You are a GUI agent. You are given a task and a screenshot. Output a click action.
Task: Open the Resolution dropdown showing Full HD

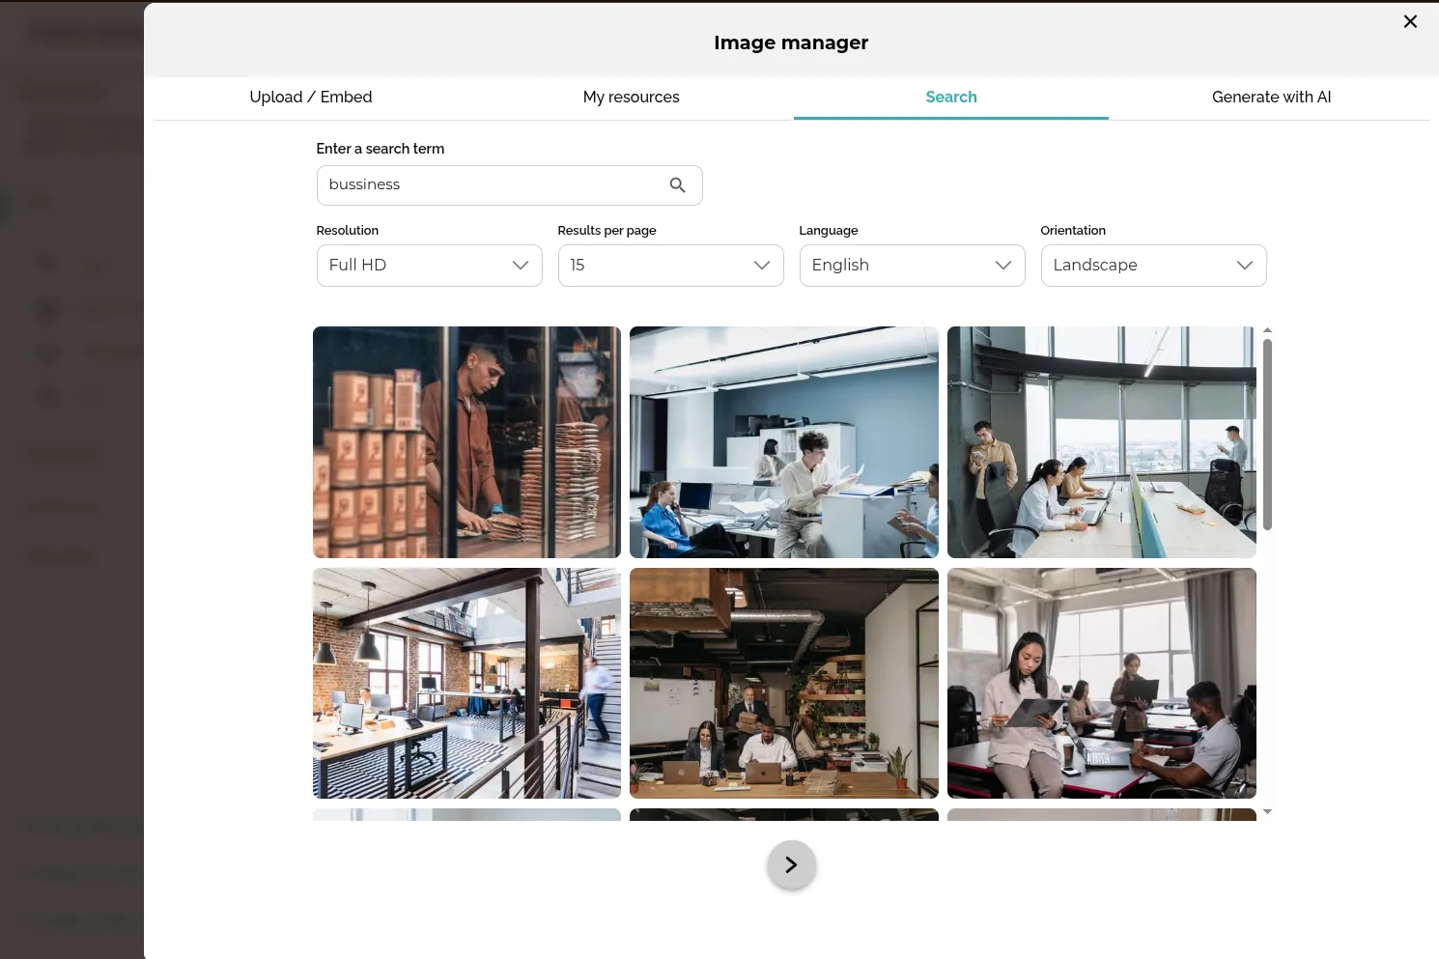(x=430, y=266)
